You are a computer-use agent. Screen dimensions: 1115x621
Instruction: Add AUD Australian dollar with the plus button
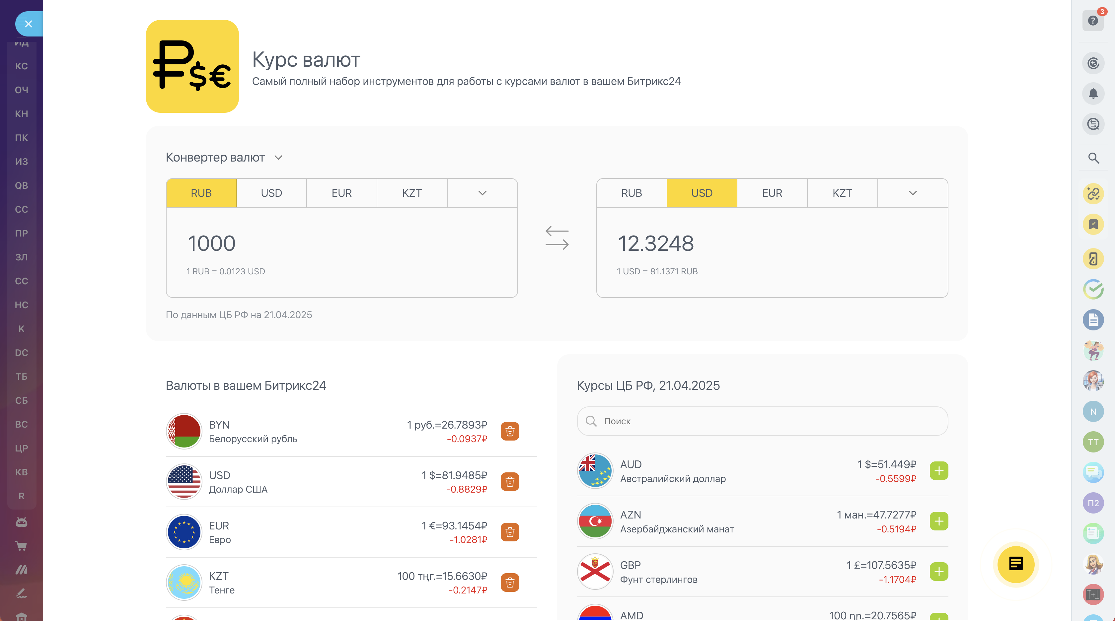pos(938,471)
